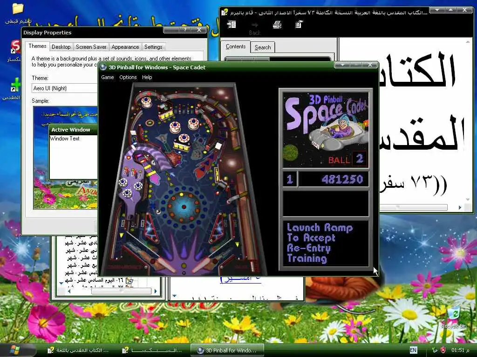This screenshot has height=357, width=477.
Task: Switch to the middle help-file taskbar button
Action: coord(152,350)
